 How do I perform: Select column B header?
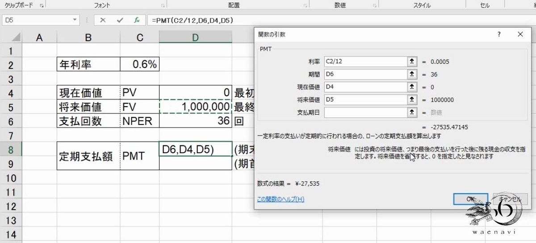(88, 37)
